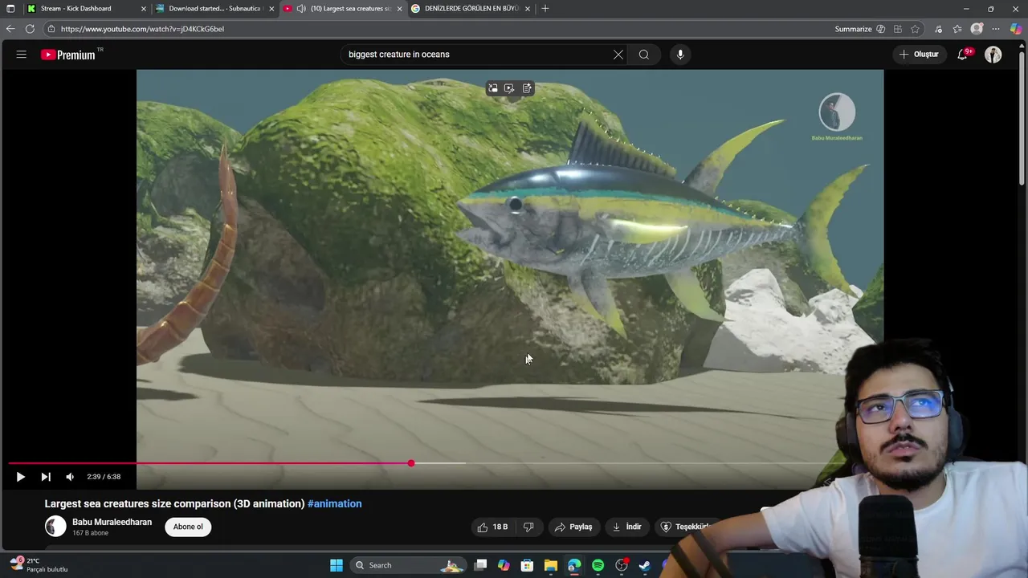The width and height of the screenshot is (1028, 578).
Task: Go back using browser back arrow
Action: (x=10, y=29)
